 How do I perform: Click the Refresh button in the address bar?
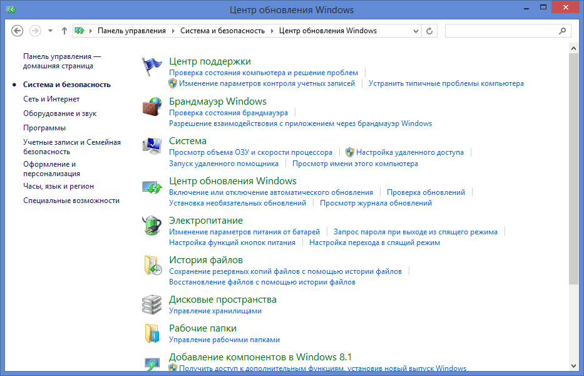[429, 31]
